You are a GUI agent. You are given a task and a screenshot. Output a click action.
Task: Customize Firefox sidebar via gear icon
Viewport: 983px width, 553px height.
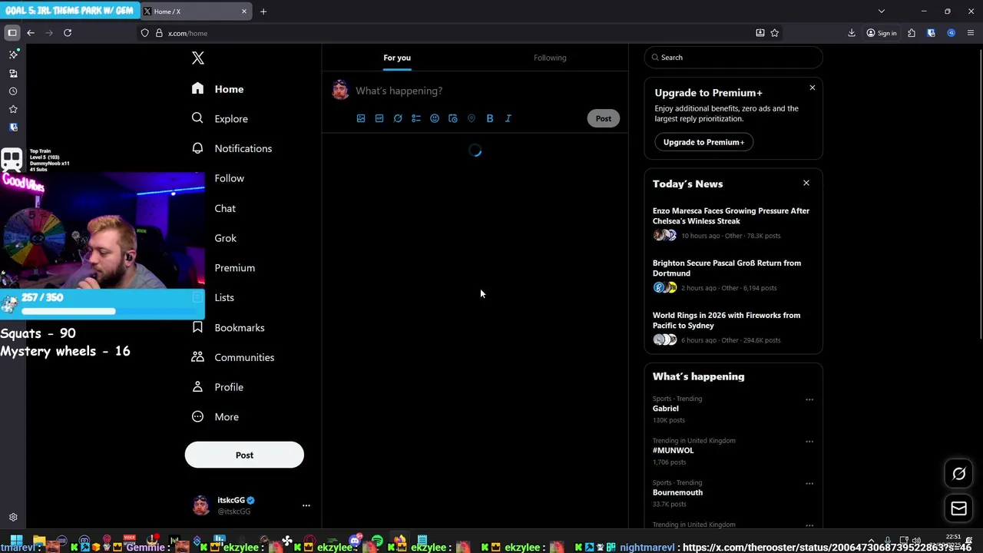[13, 518]
